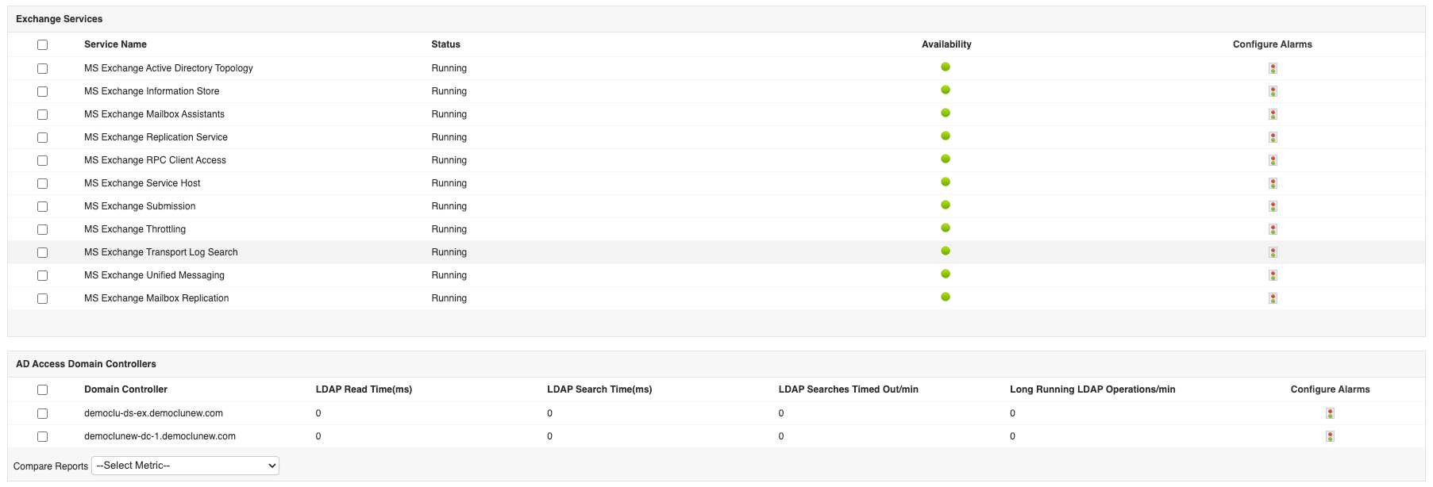Click MS Exchange Information Store service name
Viewport: 1433px width, 487px height.
(152, 91)
